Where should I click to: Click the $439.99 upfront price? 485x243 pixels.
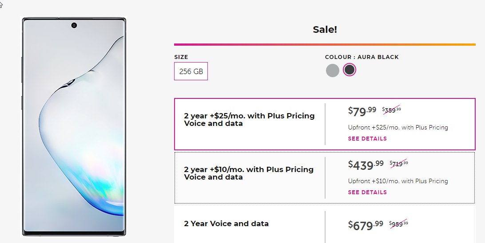pos(366,165)
